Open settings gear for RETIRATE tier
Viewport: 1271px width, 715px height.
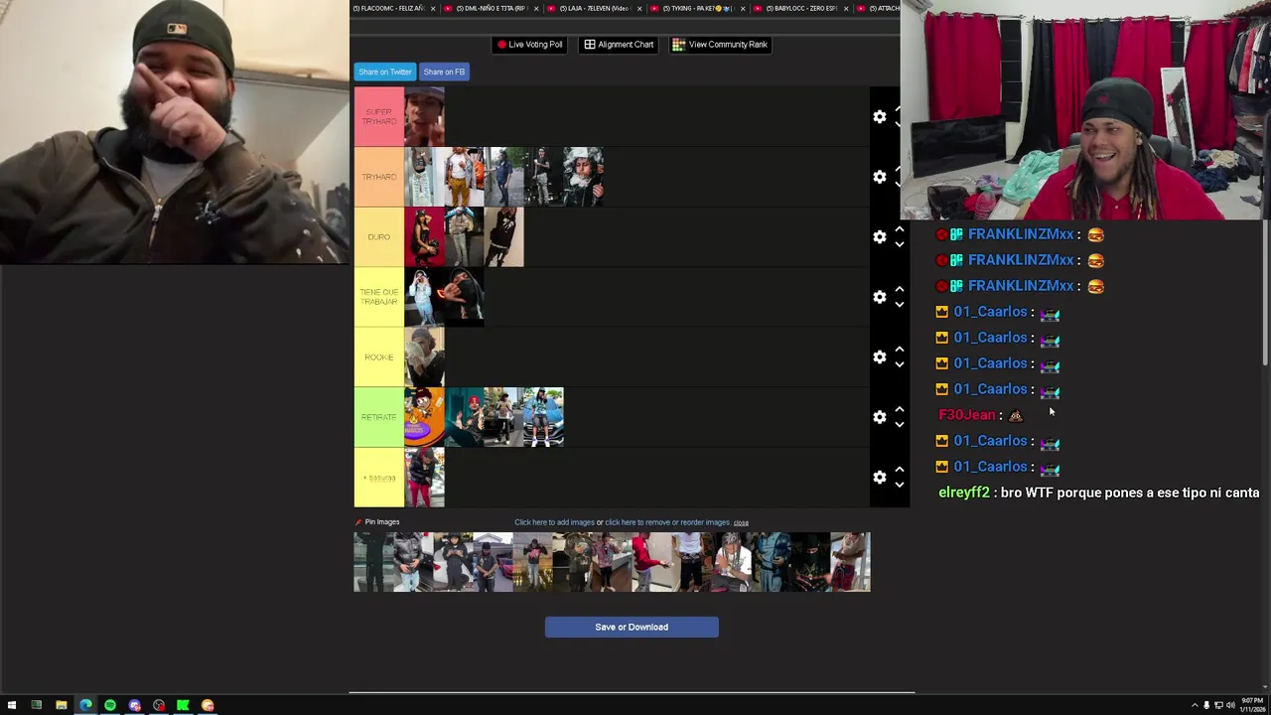pyautogui.click(x=880, y=417)
